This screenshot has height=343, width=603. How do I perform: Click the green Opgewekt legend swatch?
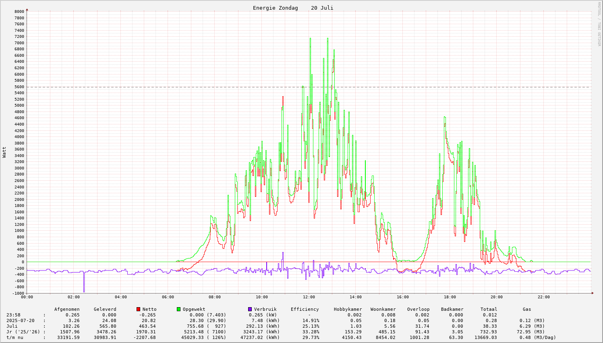[x=179, y=309]
